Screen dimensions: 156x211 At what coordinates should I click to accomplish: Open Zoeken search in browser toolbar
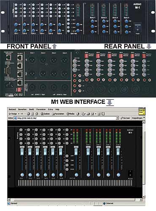[x=45, y=114]
